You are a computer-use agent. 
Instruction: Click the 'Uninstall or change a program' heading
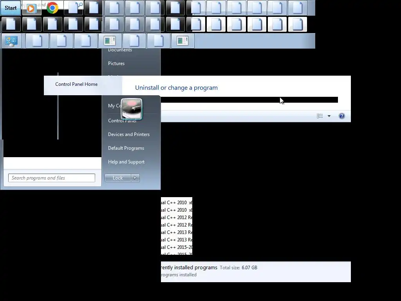coord(176,88)
